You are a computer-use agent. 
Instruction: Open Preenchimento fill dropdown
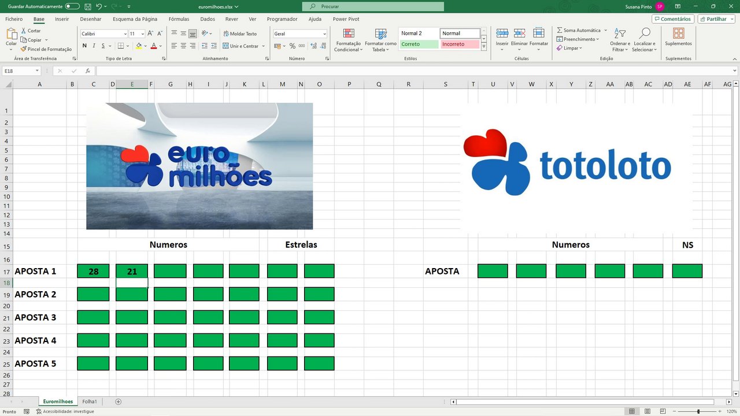(577, 39)
